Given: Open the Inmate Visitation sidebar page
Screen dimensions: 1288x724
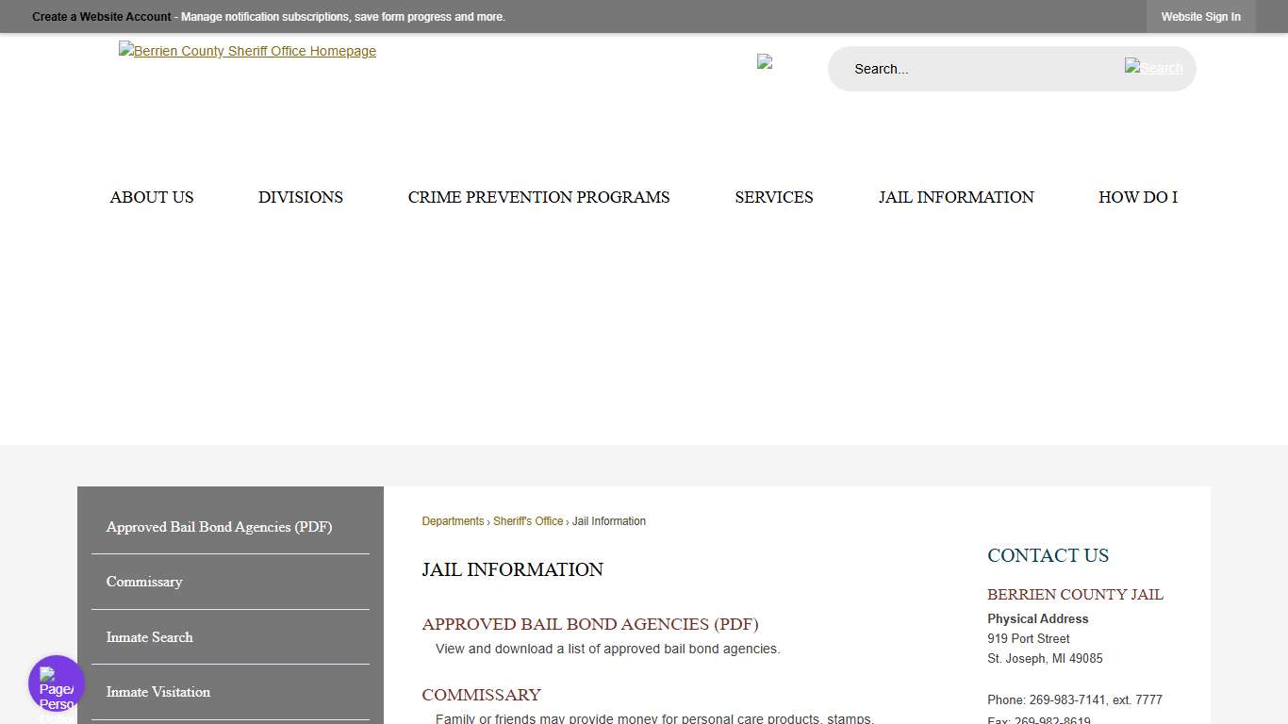Looking at the screenshot, I should pyautogui.click(x=157, y=692).
